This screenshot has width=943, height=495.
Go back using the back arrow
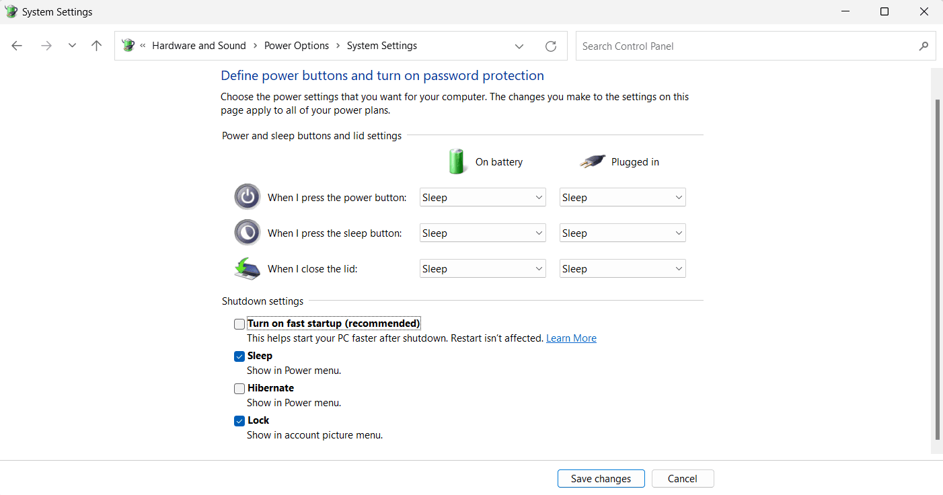17,46
